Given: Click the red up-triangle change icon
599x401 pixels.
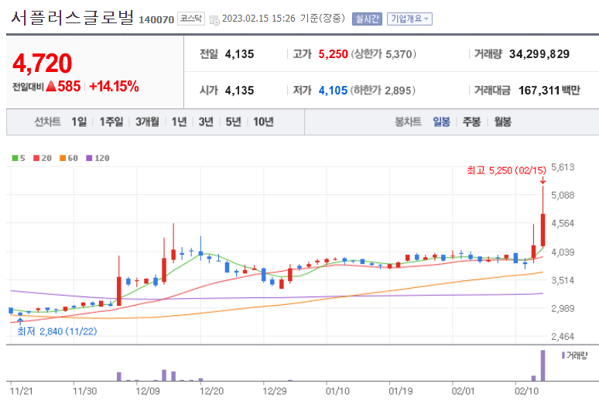Looking at the screenshot, I should pyautogui.click(x=51, y=87).
